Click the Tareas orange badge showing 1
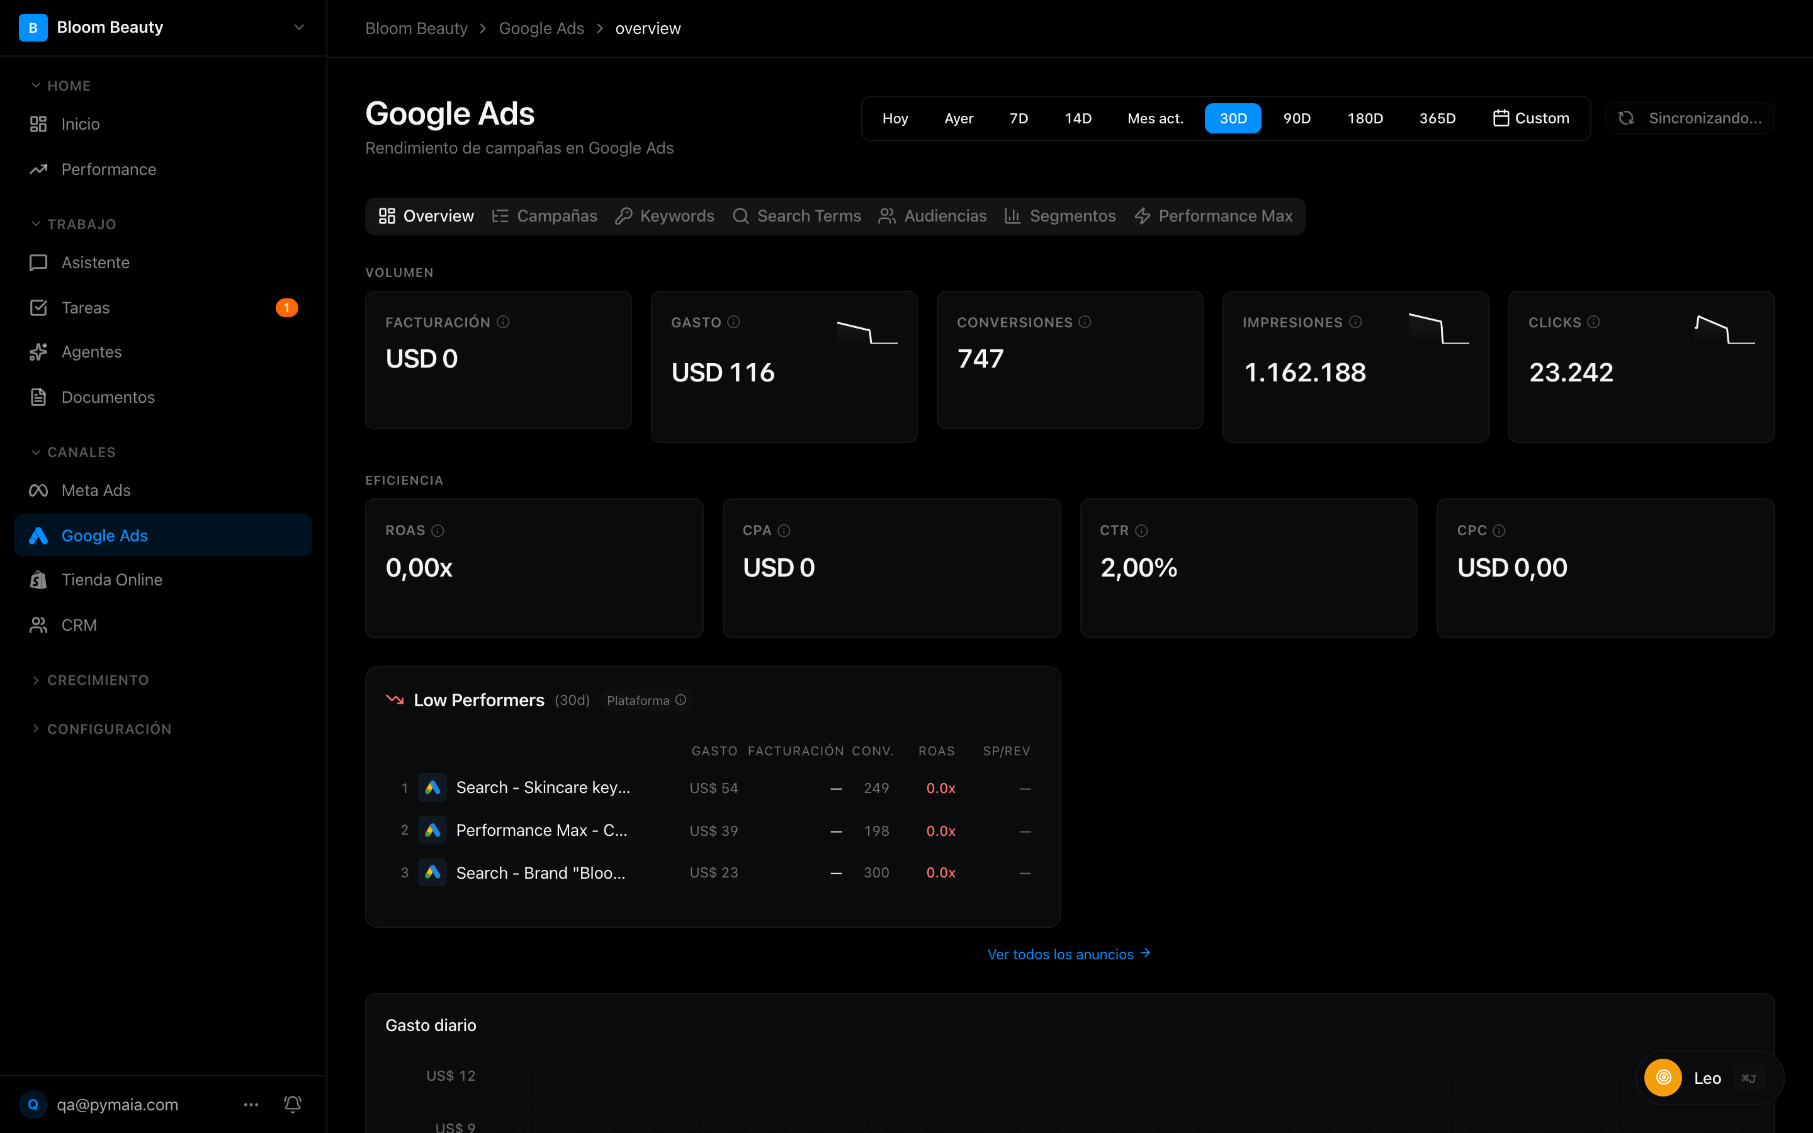 coord(286,308)
